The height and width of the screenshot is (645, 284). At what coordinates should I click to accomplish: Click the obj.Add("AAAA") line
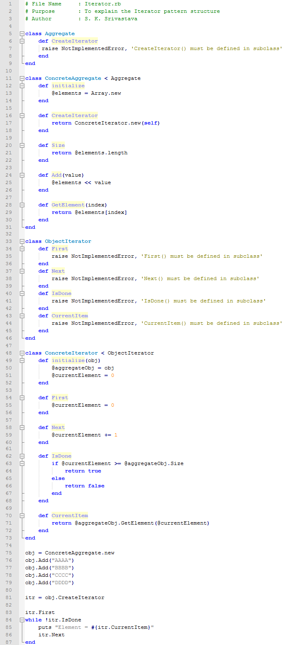pos(50,560)
